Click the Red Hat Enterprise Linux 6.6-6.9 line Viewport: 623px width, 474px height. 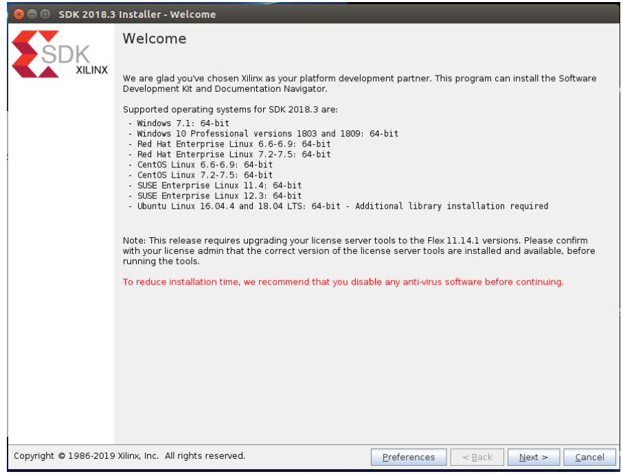click(229, 143)
